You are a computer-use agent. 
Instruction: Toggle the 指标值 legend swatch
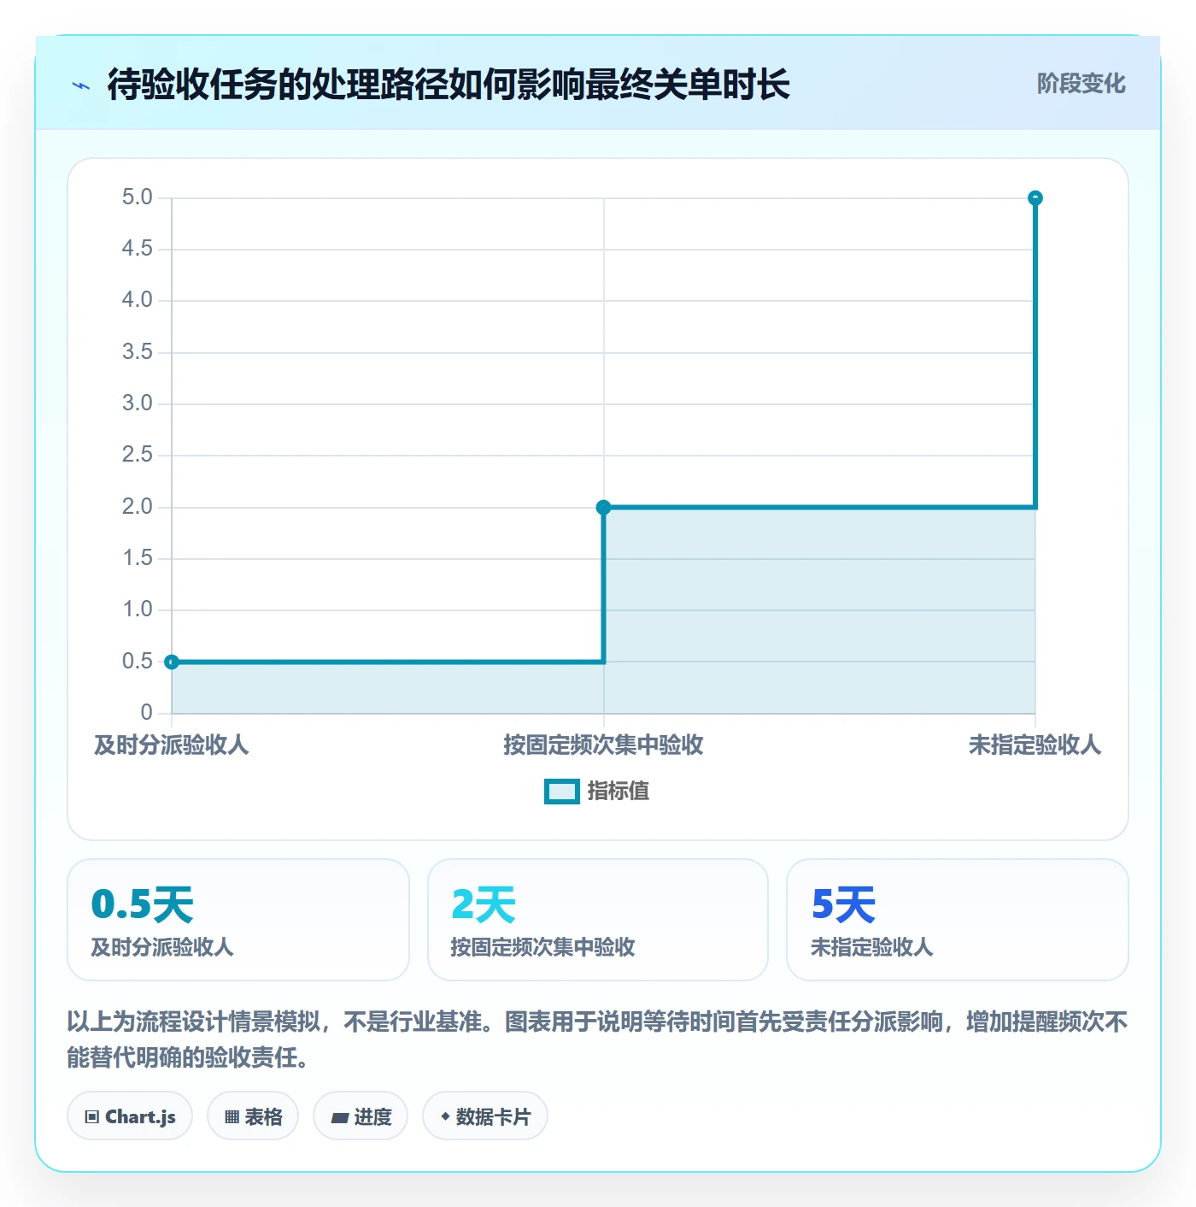point(561,792)
